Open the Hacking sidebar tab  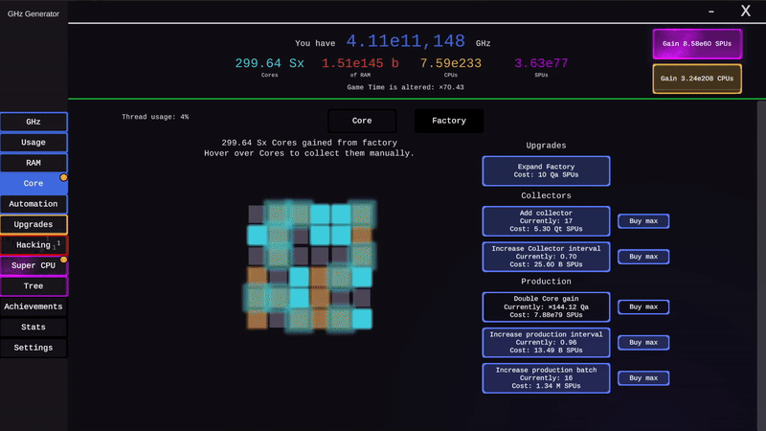pyautogui.click(x=34, y=245)
